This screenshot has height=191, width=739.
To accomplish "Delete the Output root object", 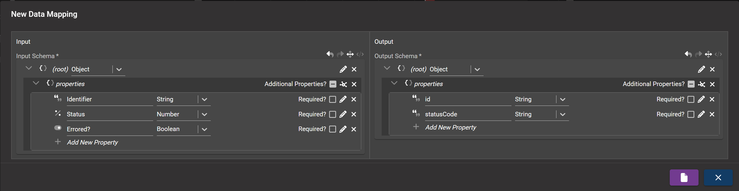I will click(712, 69).
